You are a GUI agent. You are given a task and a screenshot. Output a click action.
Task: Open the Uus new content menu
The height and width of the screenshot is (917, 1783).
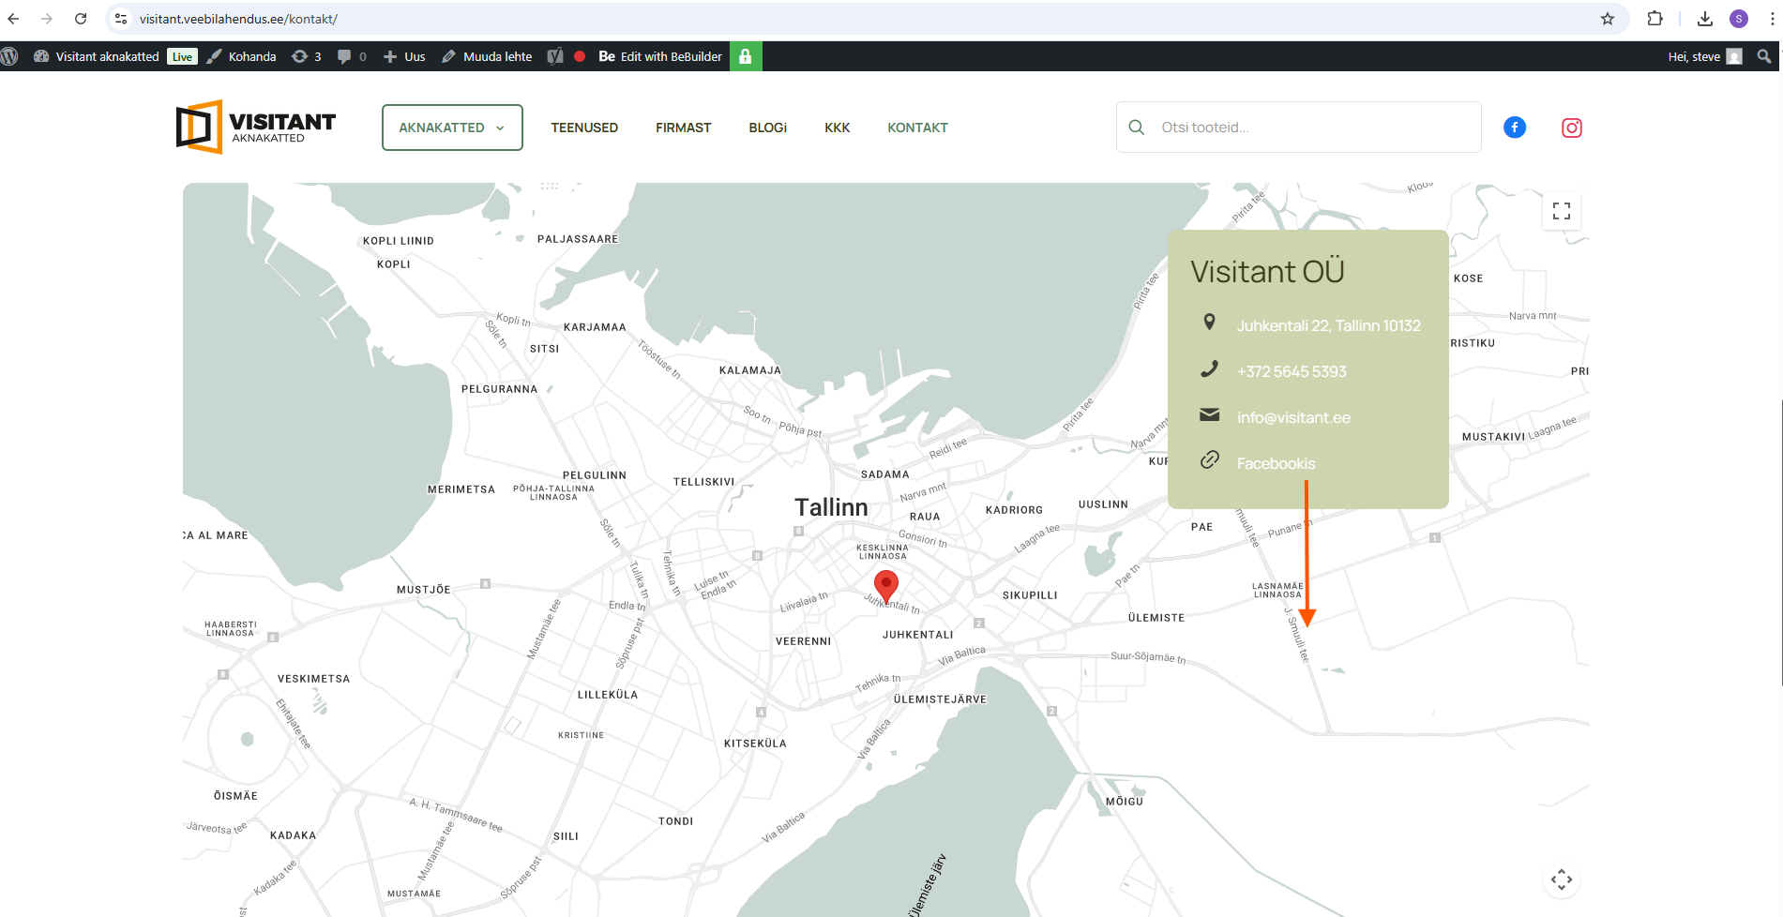point(404,56)
